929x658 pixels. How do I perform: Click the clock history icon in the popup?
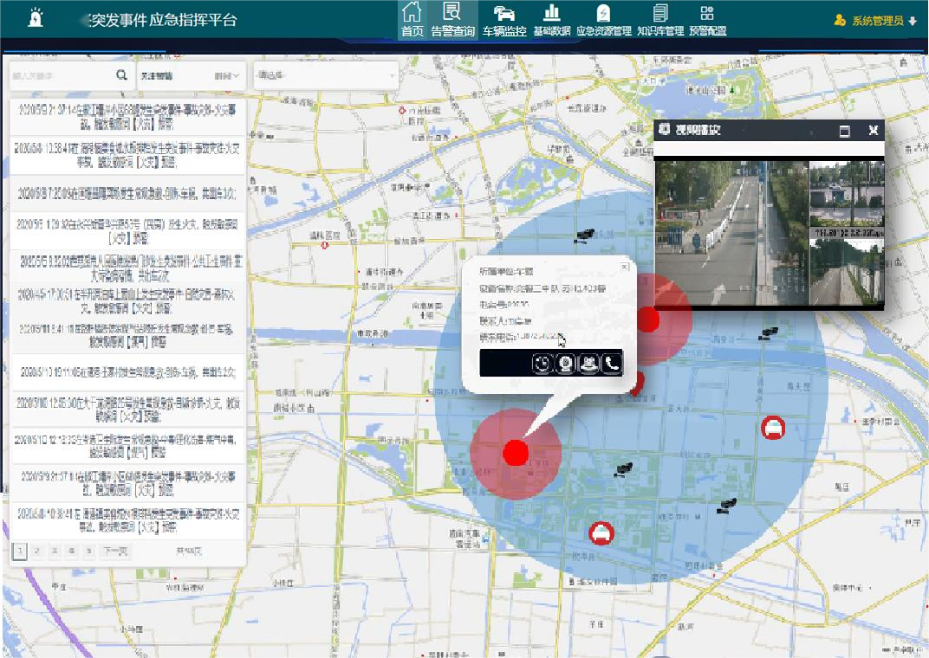(x=542, y=364)
